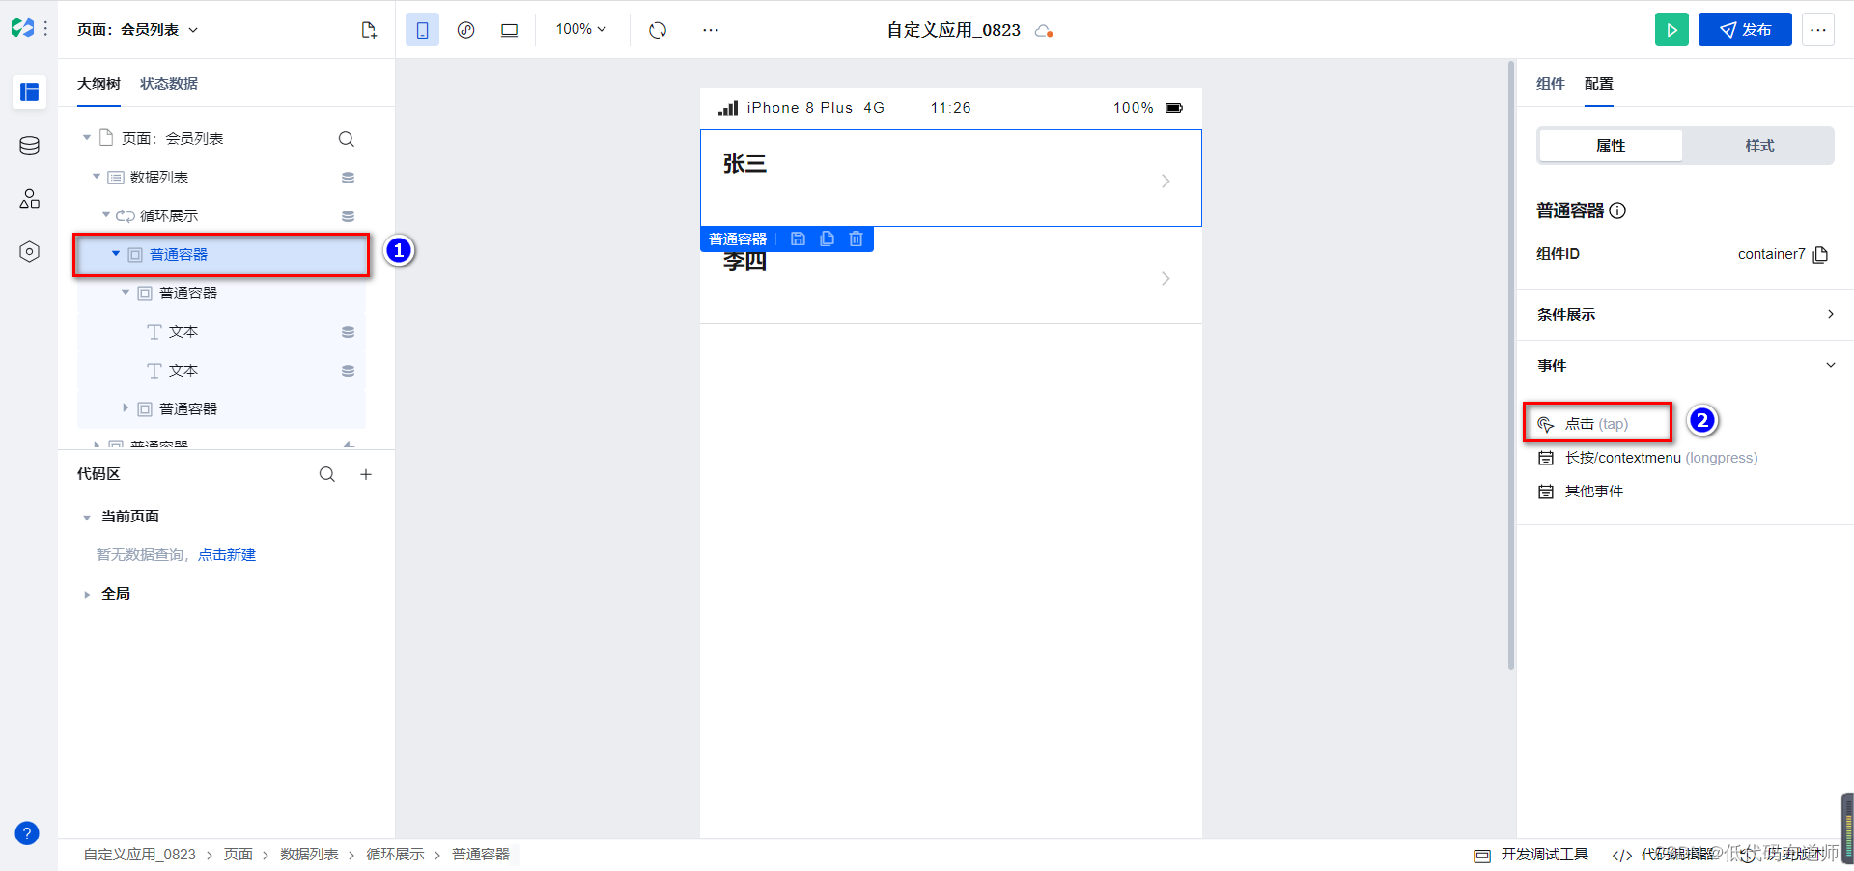
Task: Collapse the 循环展示 tree node
Action: [x=106, y=215]
